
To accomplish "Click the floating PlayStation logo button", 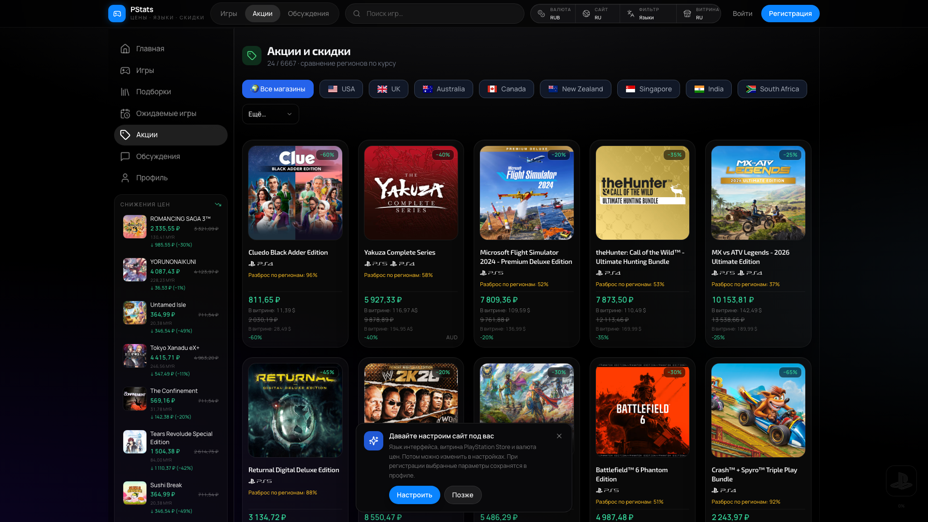I will 901,481.
